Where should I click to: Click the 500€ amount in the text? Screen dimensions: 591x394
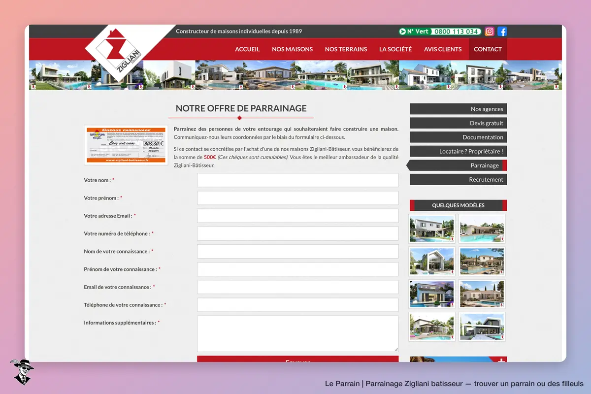click(210, 157)
